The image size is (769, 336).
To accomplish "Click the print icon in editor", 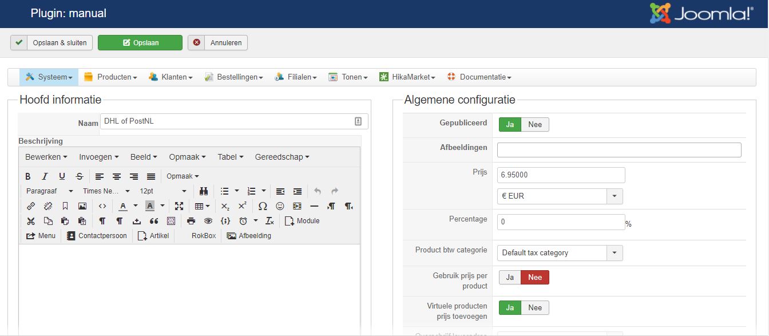I will click(x=191, y=221).
